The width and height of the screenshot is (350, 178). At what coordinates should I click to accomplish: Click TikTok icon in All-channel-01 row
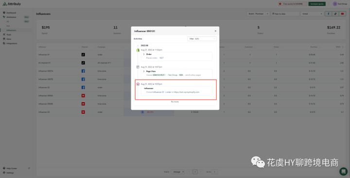[x=83, y=63]
